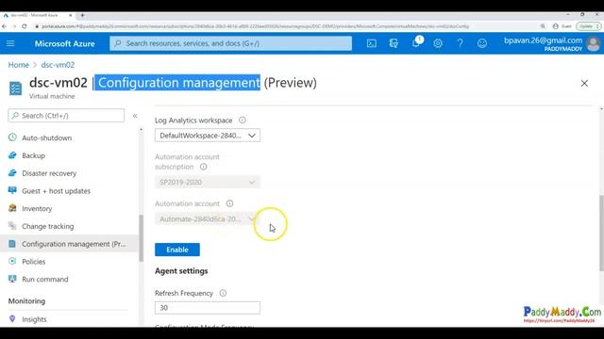
Task: Open the Help question mark icon
Action: pyautogui.click(x=460, y=43)
